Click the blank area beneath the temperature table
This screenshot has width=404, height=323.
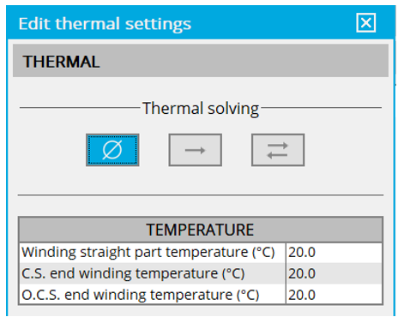(x=201, y=311)
